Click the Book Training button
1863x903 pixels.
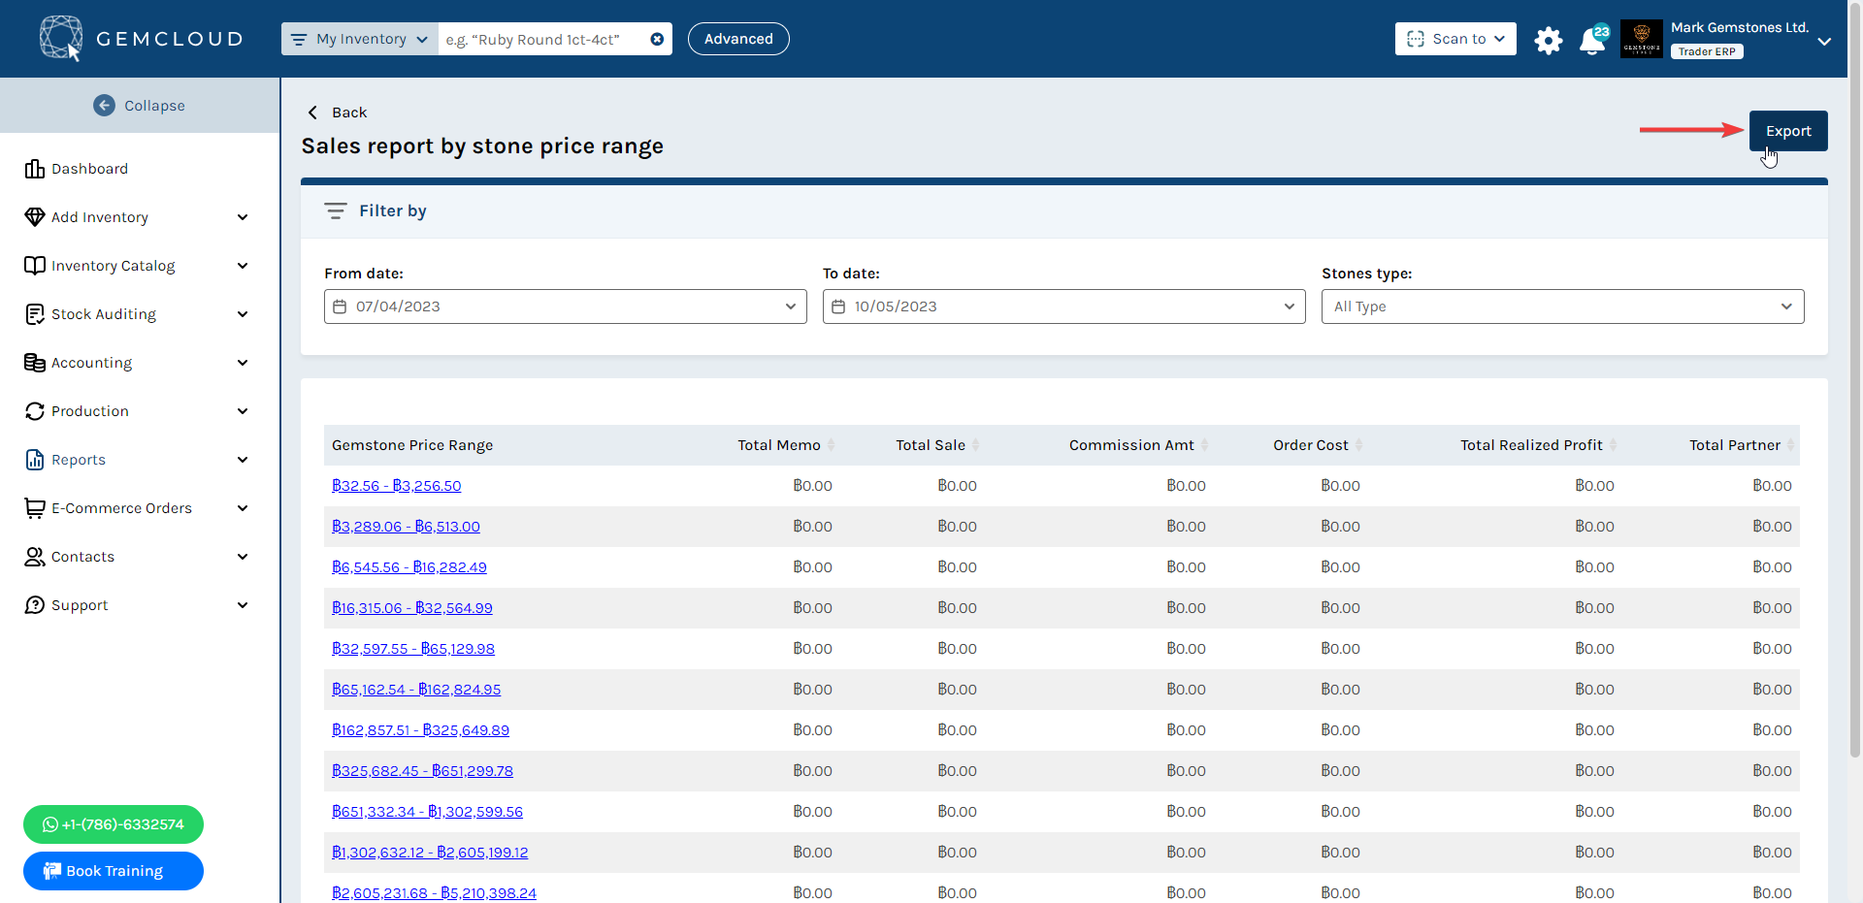[x=114, y=871]
